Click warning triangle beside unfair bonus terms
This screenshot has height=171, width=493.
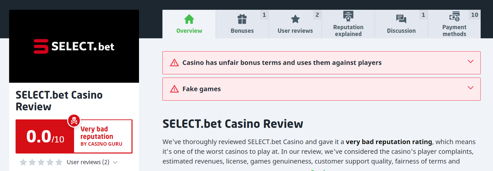[174, 63]
